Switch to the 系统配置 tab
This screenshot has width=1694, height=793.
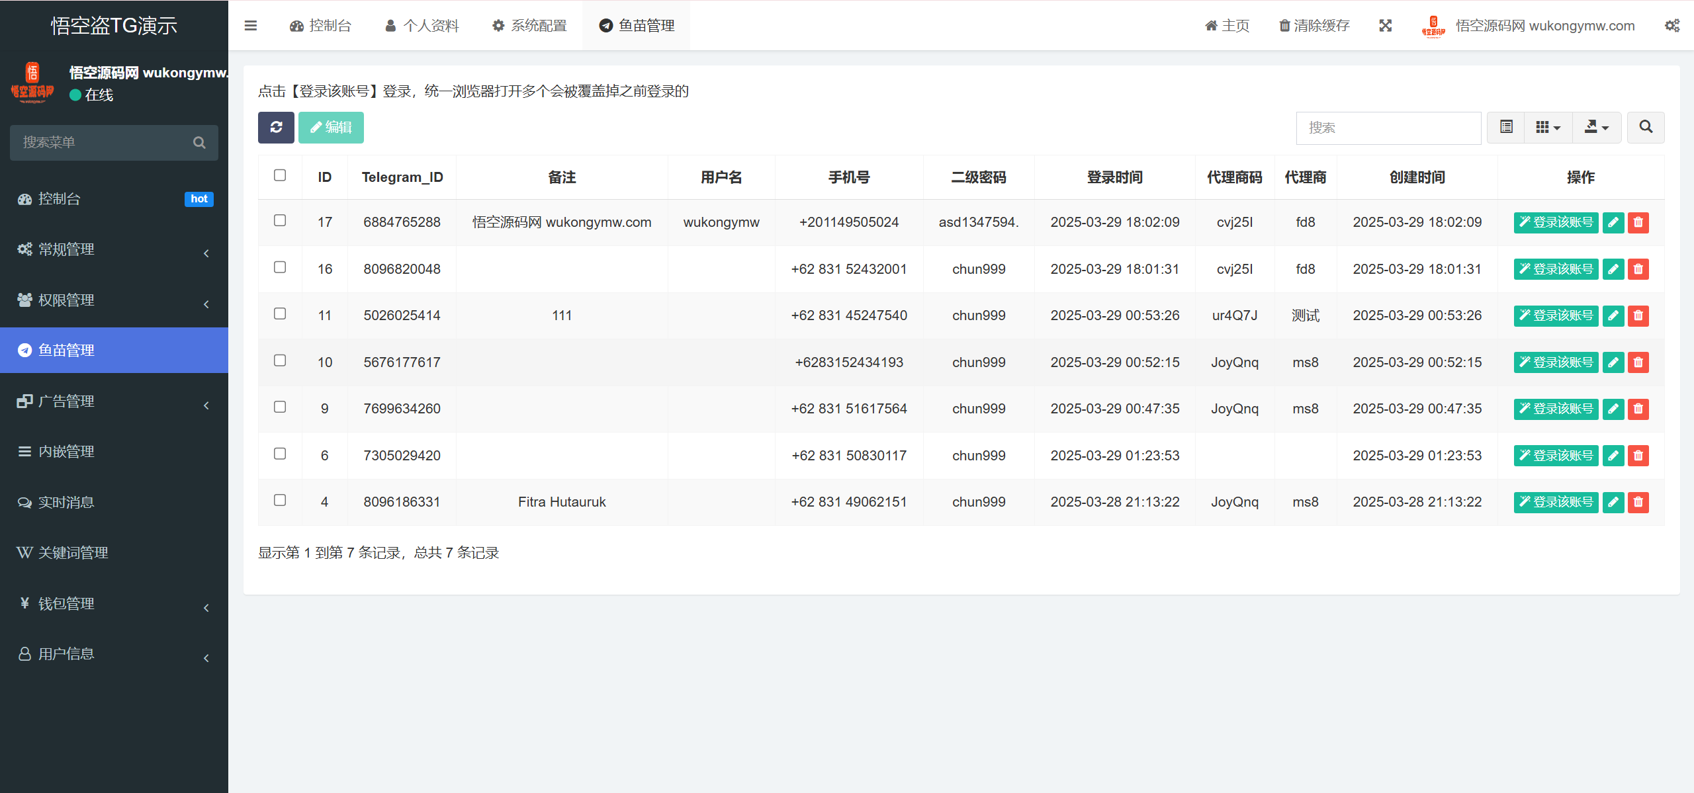(529, 25)
